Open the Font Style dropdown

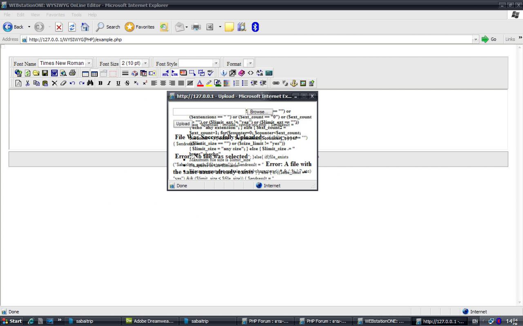(216, 63)
